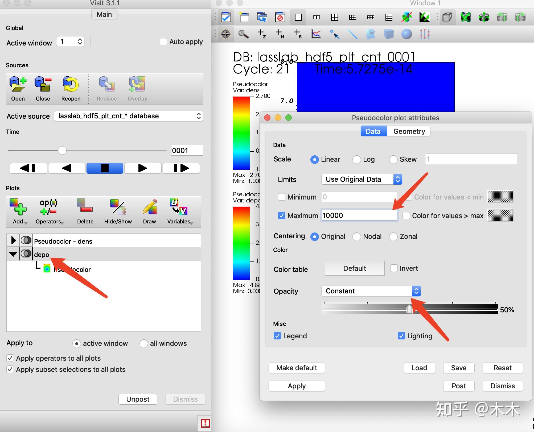Viewport: 534px width, 432px height.
Task: Click the opacity slider handle
Action: tap(409, 309)
